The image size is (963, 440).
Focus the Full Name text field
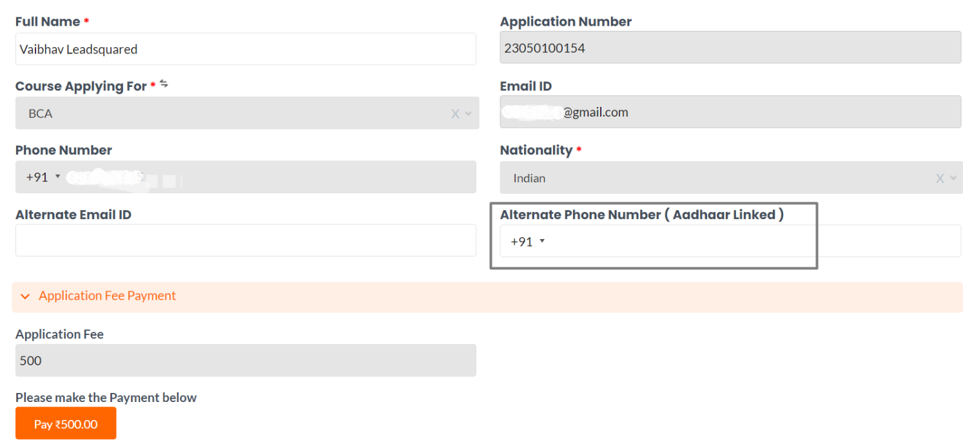click(245, 49)
